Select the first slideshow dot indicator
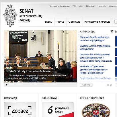 tap(7, 85)
